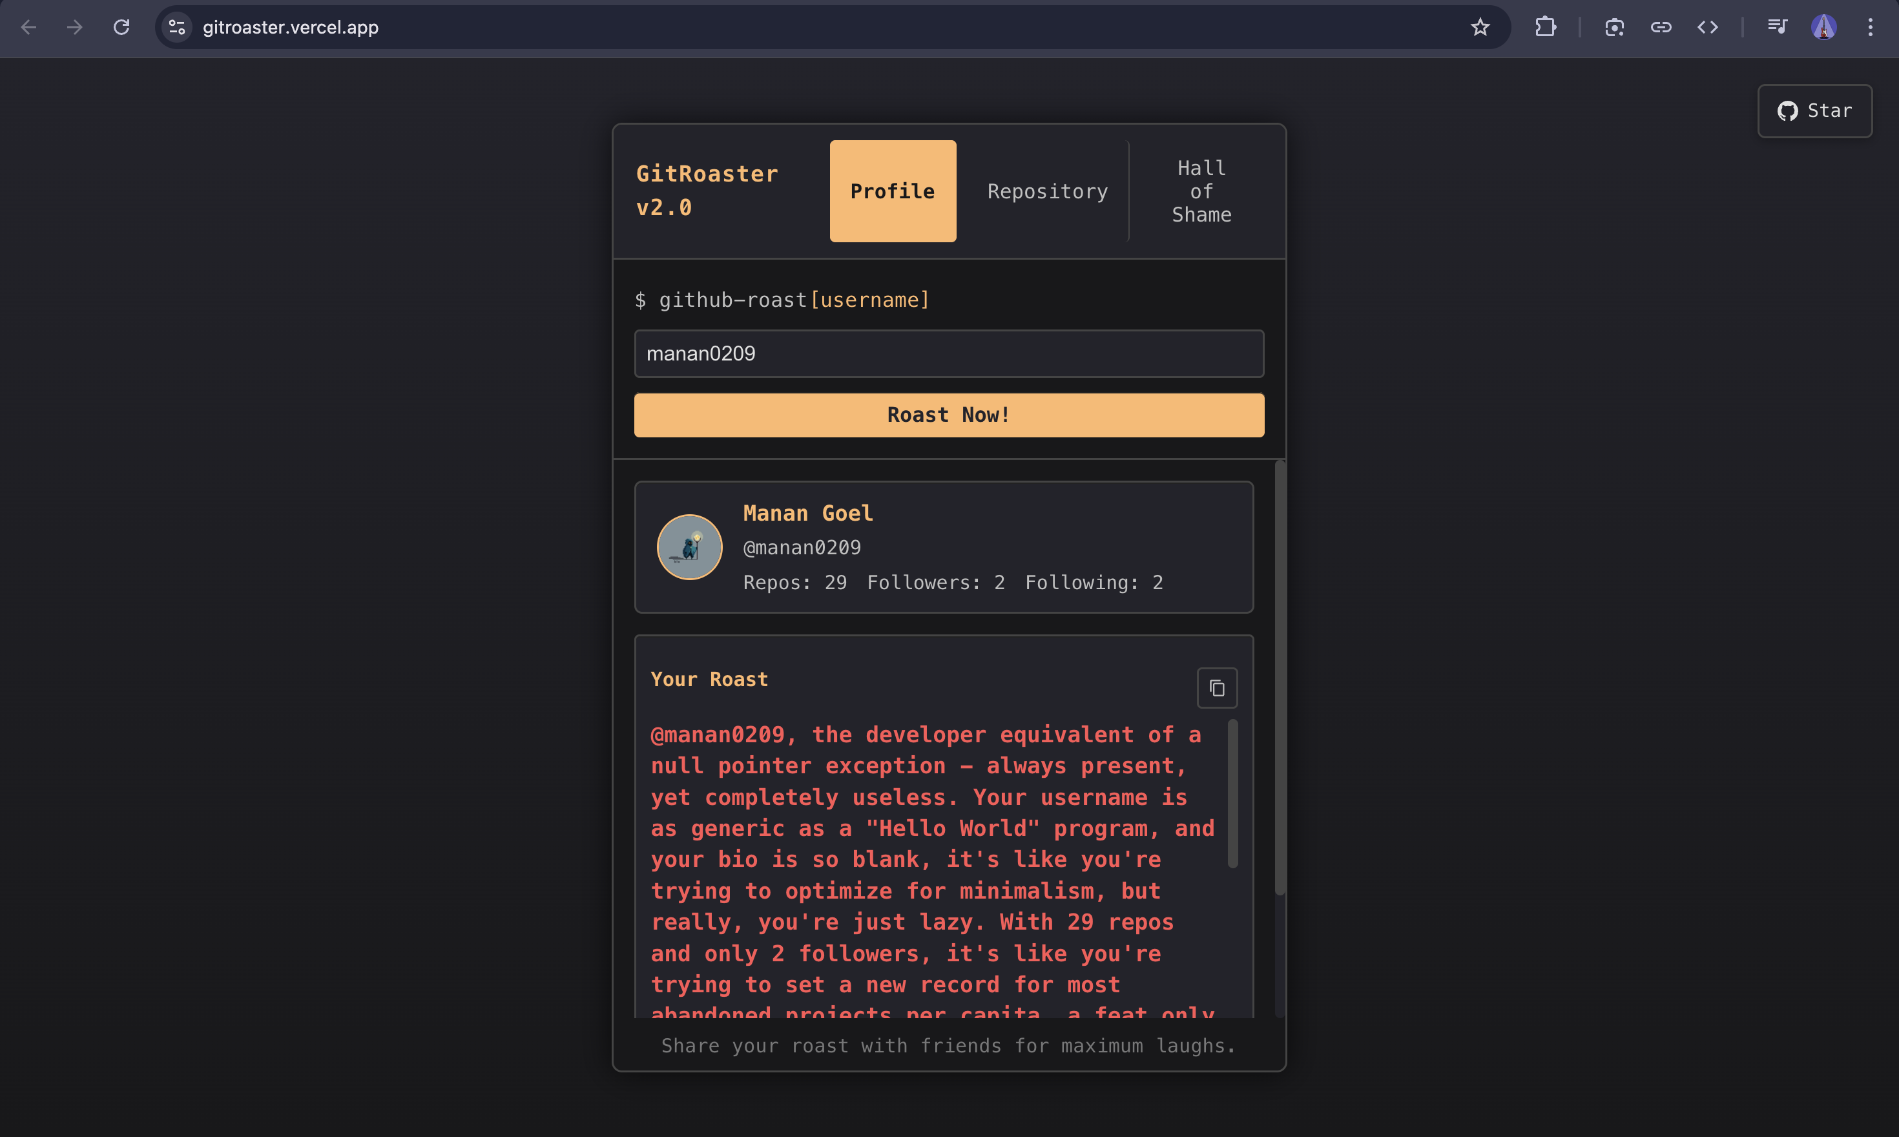Screen dimensions: 1899x1137
Task: Switch to the Repository tab
Action: [1047, 191]
